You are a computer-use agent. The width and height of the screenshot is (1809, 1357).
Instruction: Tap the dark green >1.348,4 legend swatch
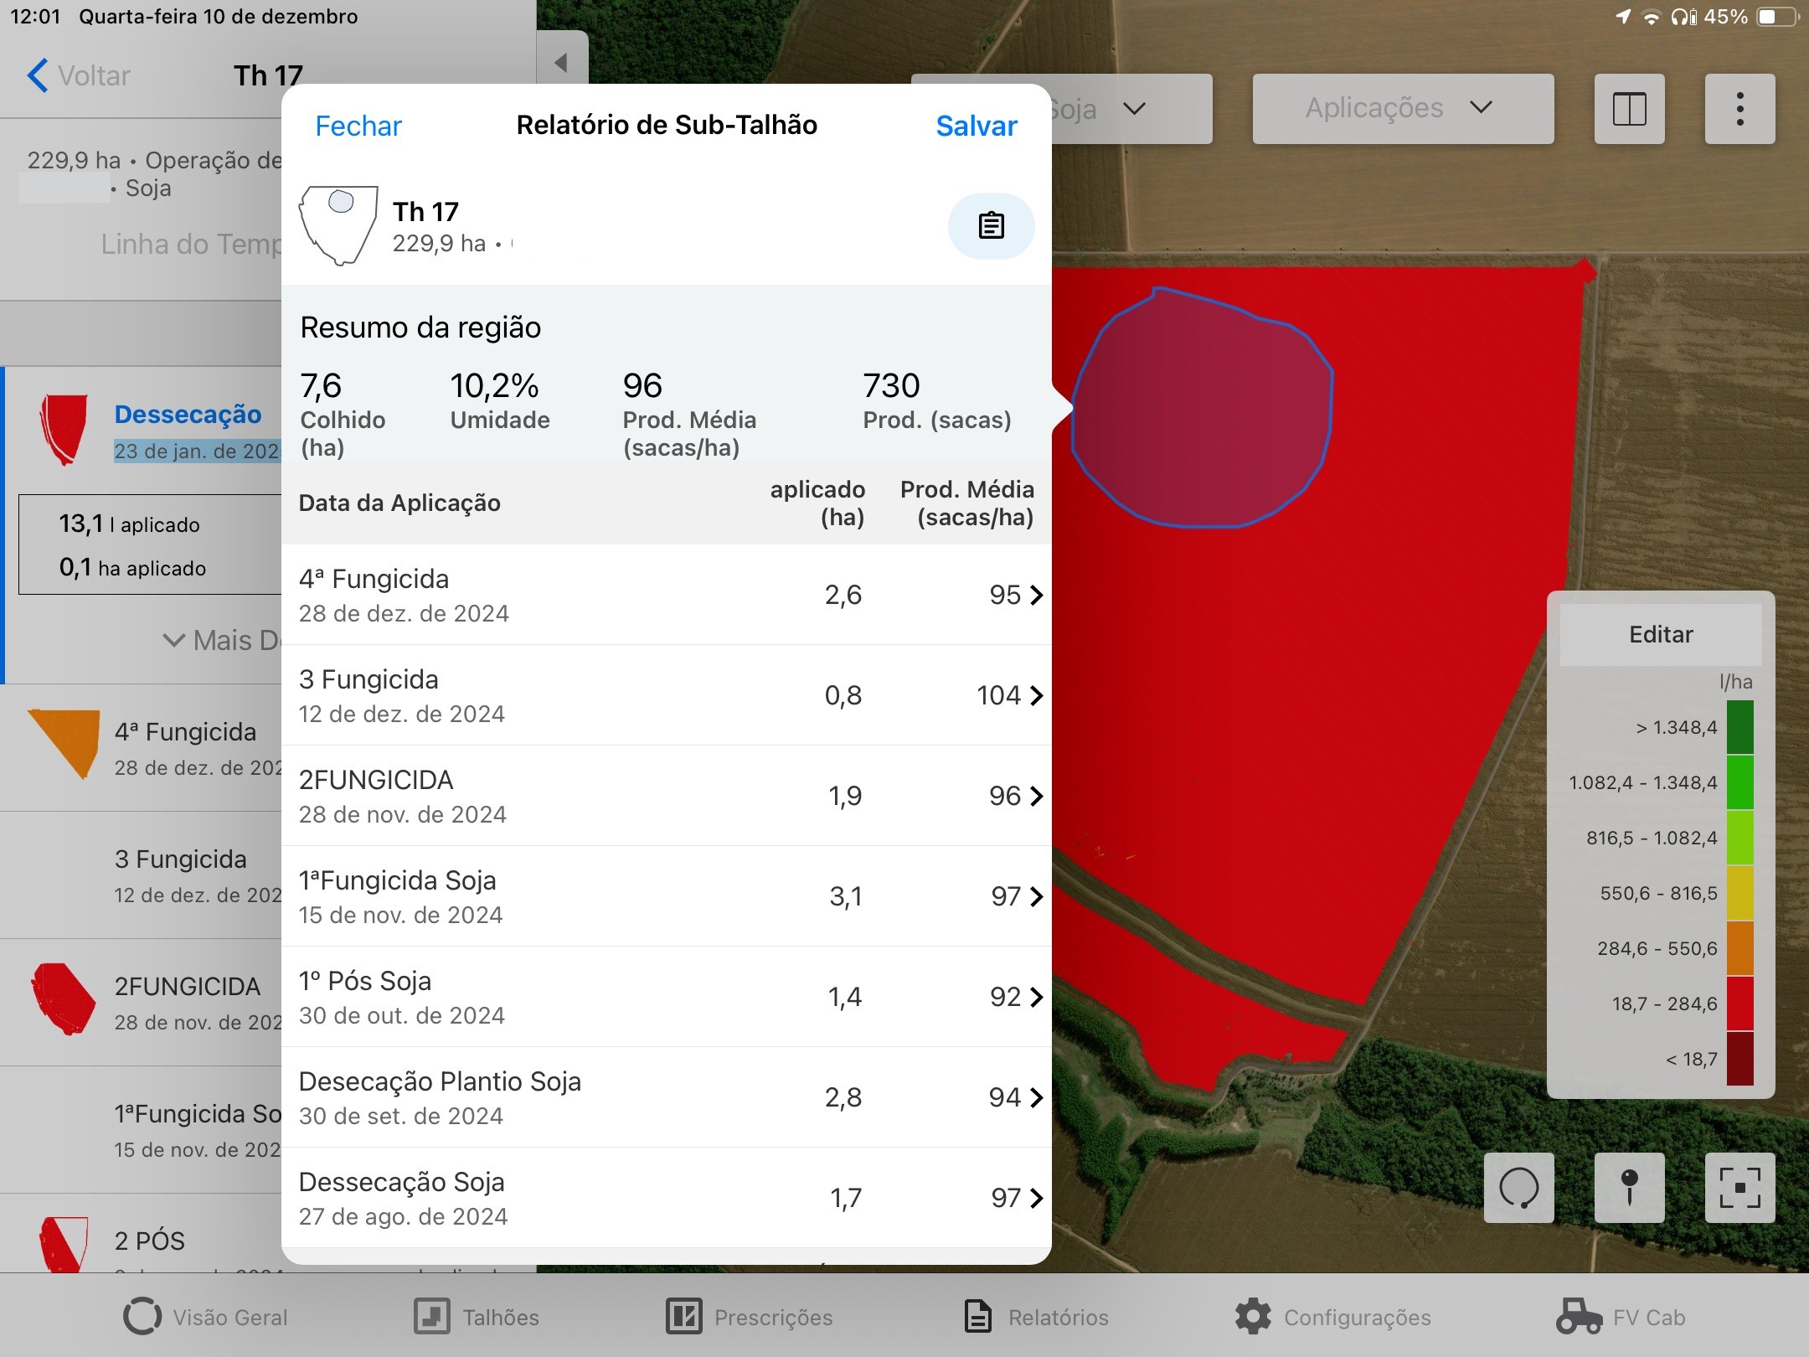[1739, 727]
